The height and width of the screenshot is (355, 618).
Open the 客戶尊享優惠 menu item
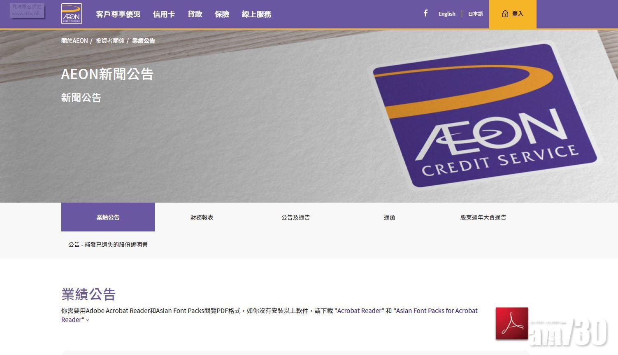[x=118, y=14]
